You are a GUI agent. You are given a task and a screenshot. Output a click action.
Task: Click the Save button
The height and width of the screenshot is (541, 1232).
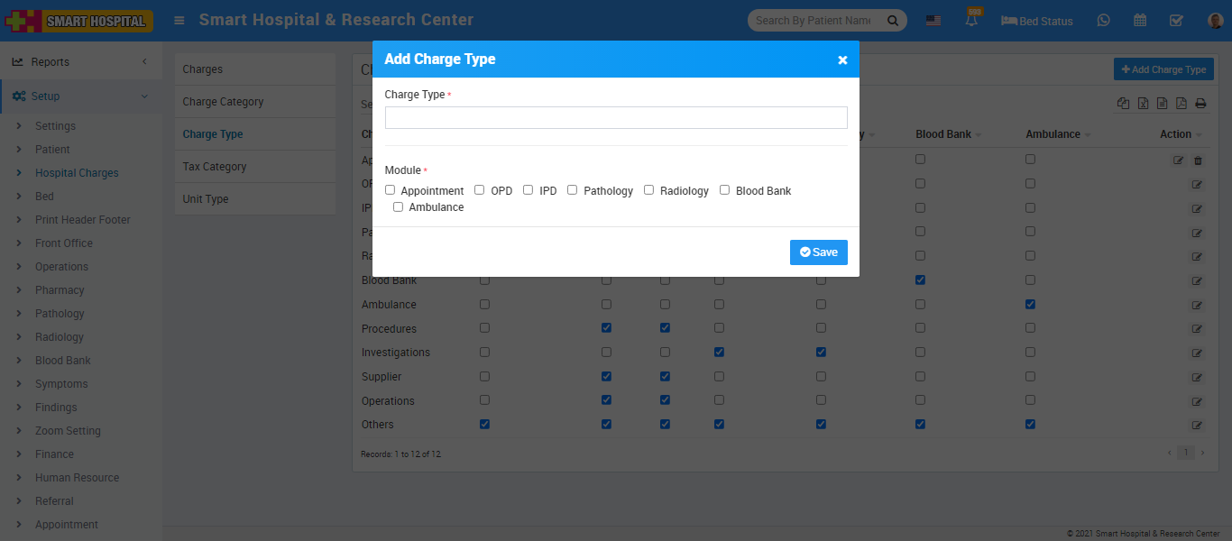click(818, 252)
